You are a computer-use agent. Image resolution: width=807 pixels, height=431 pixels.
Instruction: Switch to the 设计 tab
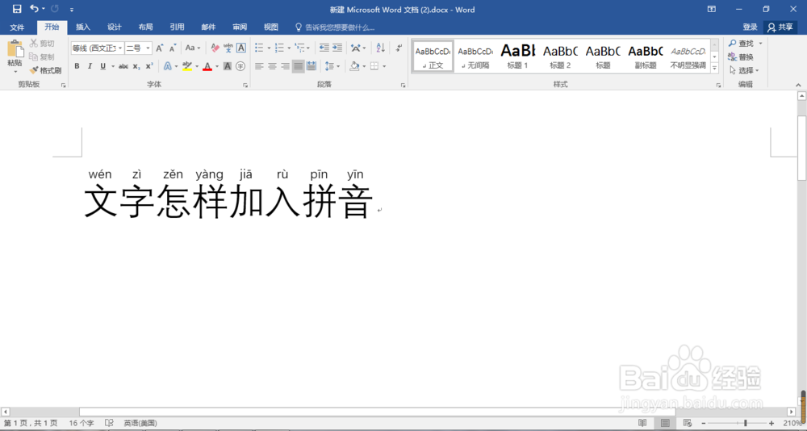pyautogui.click(x=115, y=27)
